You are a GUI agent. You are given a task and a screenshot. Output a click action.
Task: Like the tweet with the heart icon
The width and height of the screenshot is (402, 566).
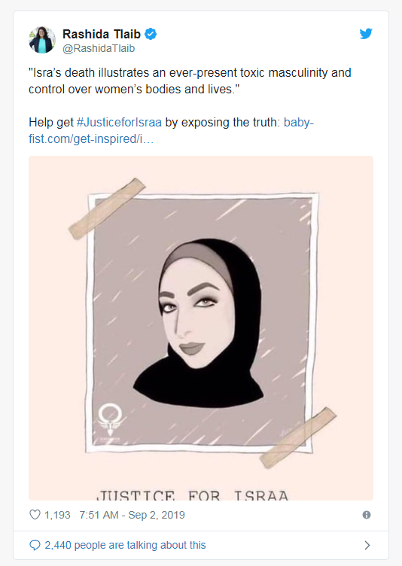coord(35,515)
